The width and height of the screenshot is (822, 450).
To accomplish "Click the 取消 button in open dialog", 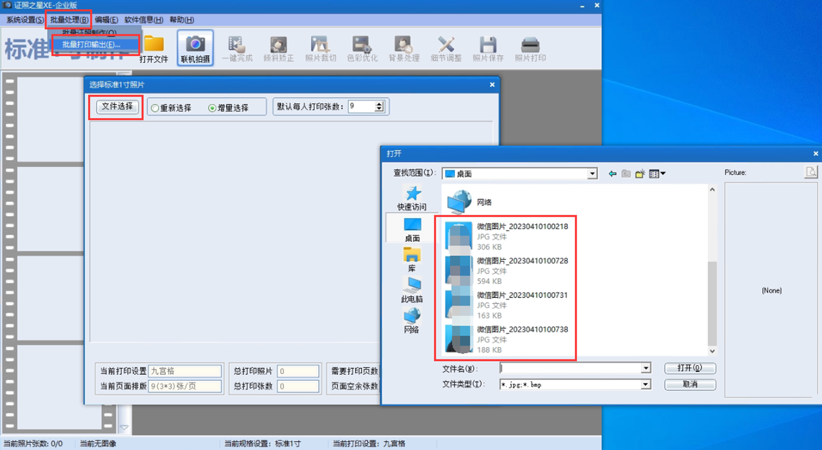I will 690,385.
